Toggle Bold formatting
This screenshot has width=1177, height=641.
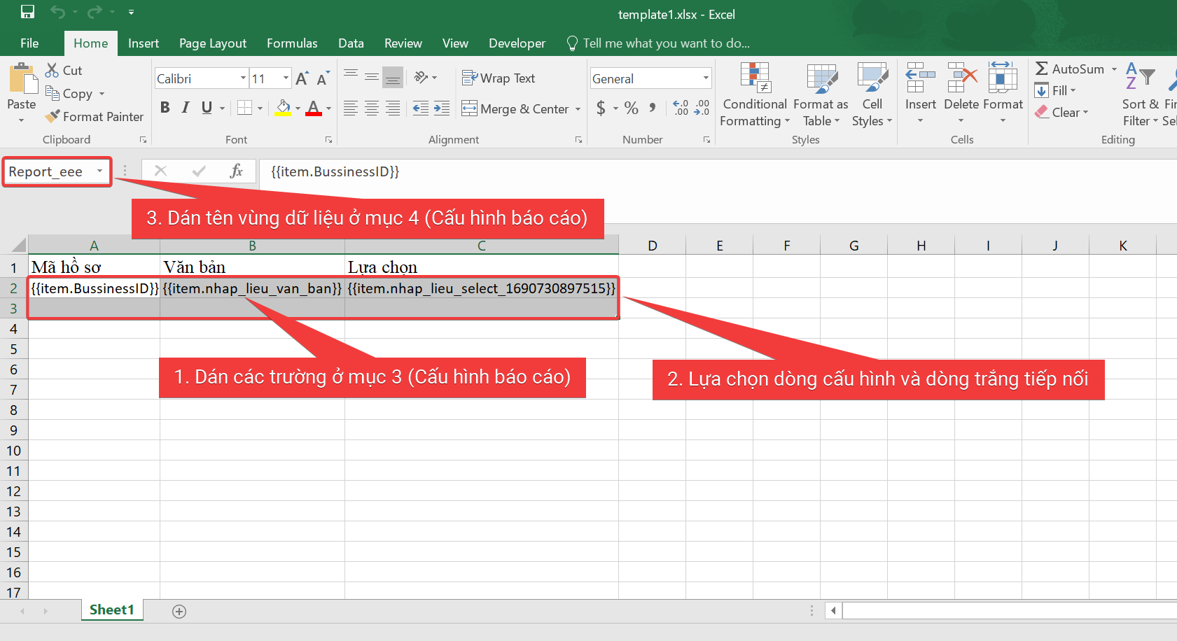[165, 107]
